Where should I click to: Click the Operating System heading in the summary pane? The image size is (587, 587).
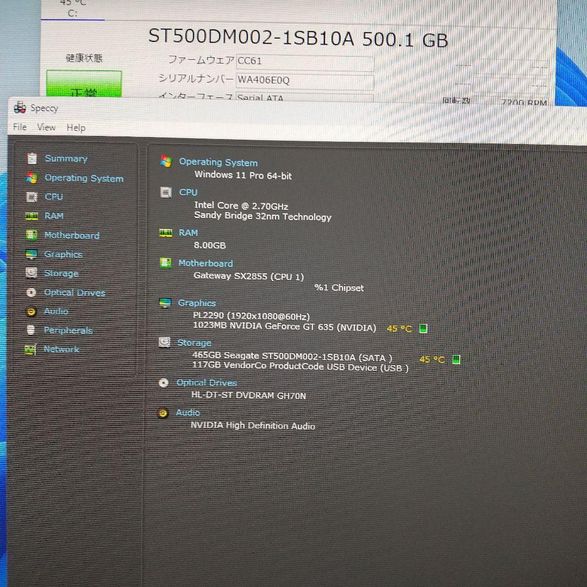(218, 162)
